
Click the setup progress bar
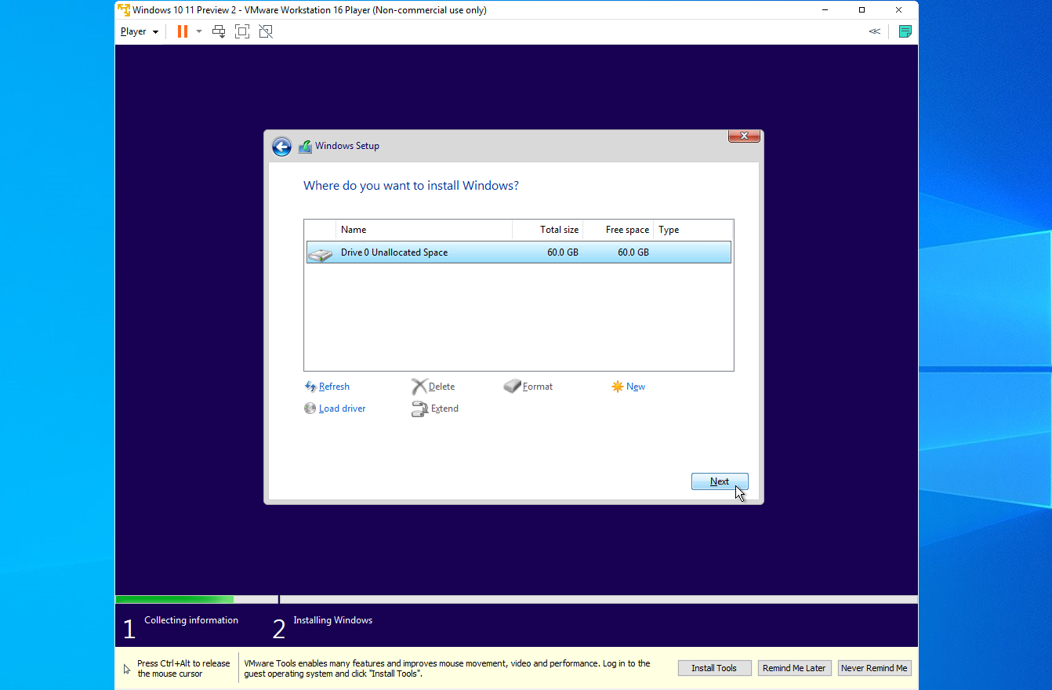coord(516,600)
